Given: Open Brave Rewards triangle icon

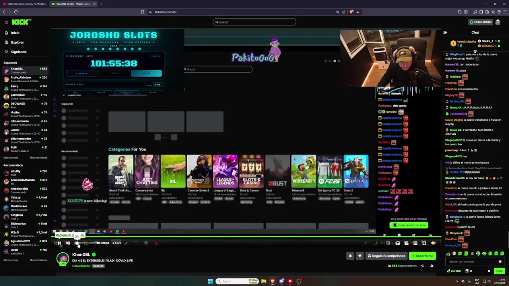Looking at the screenshot, I should pos(357,12).
